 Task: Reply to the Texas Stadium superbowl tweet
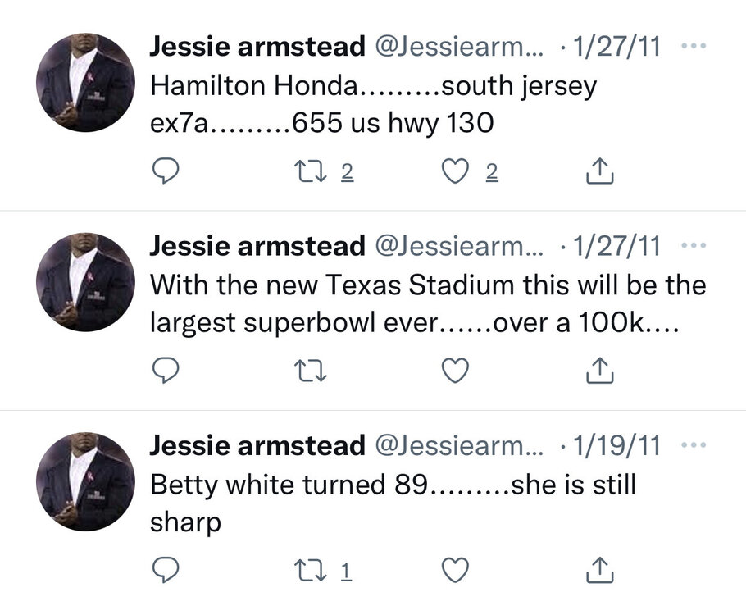[167, 371]
